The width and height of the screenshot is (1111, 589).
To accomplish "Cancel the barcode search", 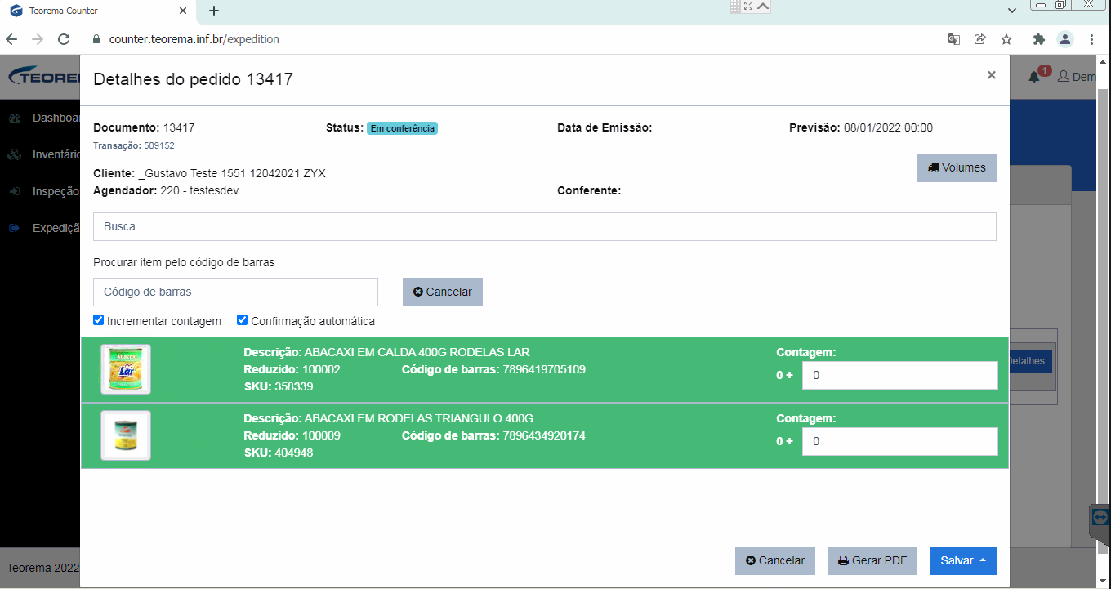I will tap(443, 292).
